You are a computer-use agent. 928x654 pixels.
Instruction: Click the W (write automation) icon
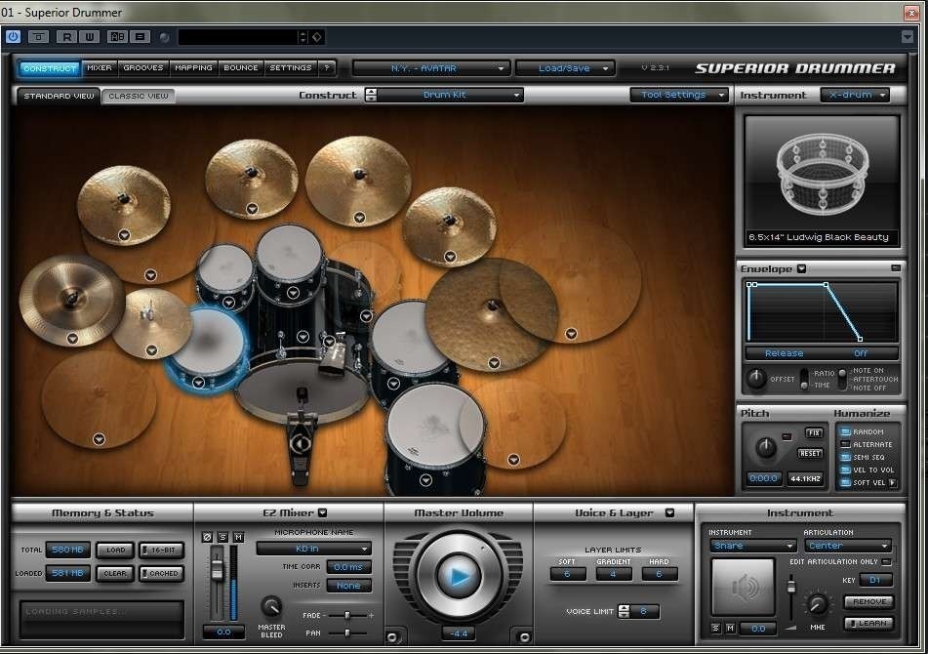click(90, 37)
